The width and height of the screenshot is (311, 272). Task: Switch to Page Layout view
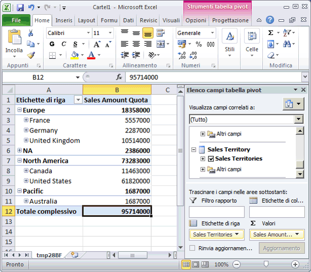[195, 264]
